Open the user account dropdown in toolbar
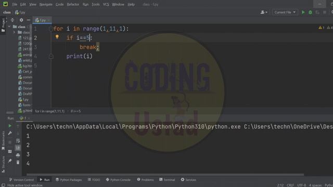 (x=264, y=12)
